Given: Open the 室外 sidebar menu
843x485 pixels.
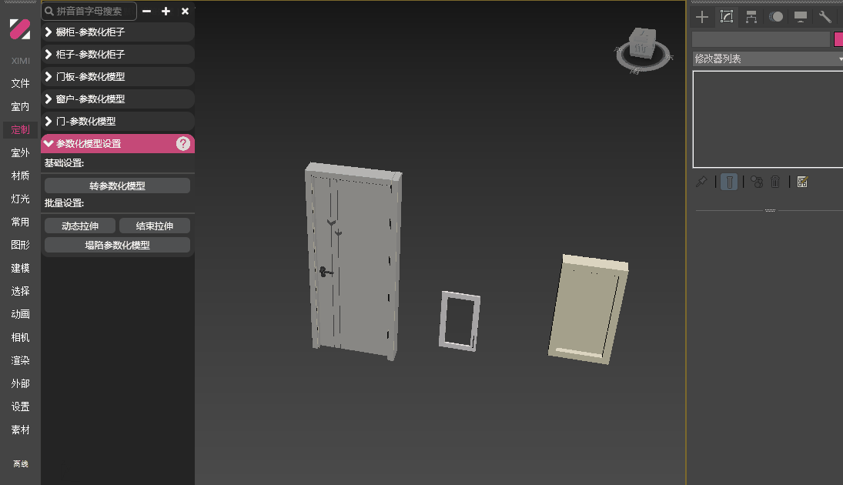Looking at the screenshot, I should pos(21,152).
